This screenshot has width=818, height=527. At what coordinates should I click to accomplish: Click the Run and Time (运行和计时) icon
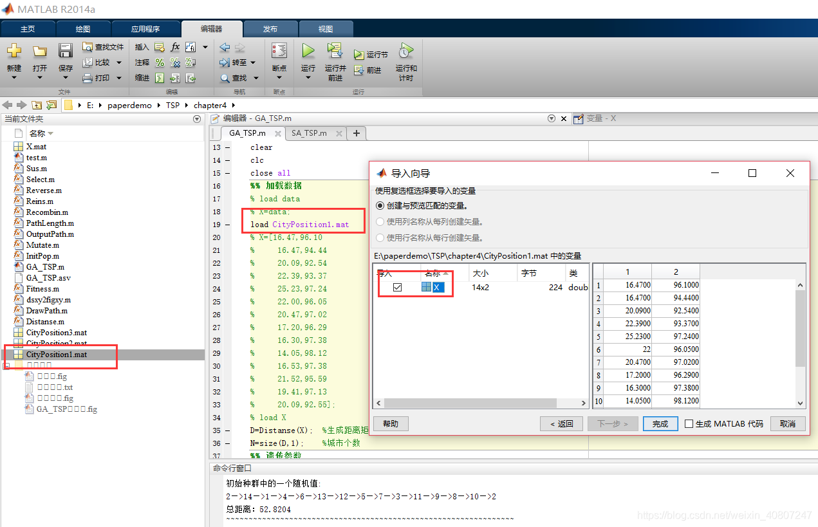click(405, 51)
